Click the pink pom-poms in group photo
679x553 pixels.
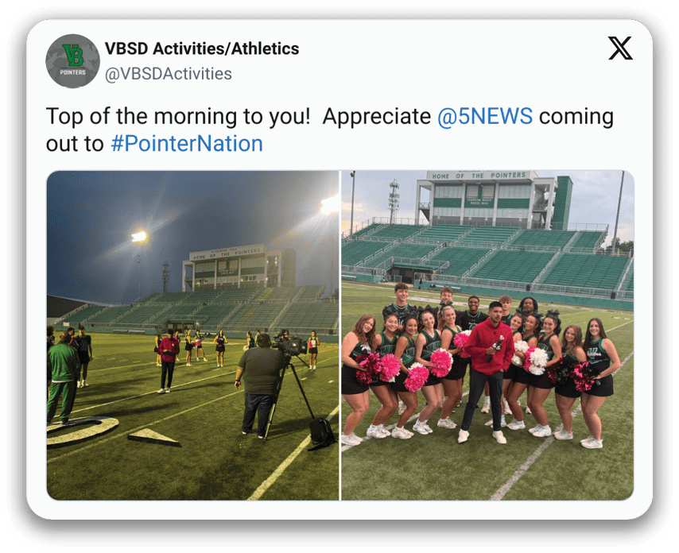click(440, 362)
